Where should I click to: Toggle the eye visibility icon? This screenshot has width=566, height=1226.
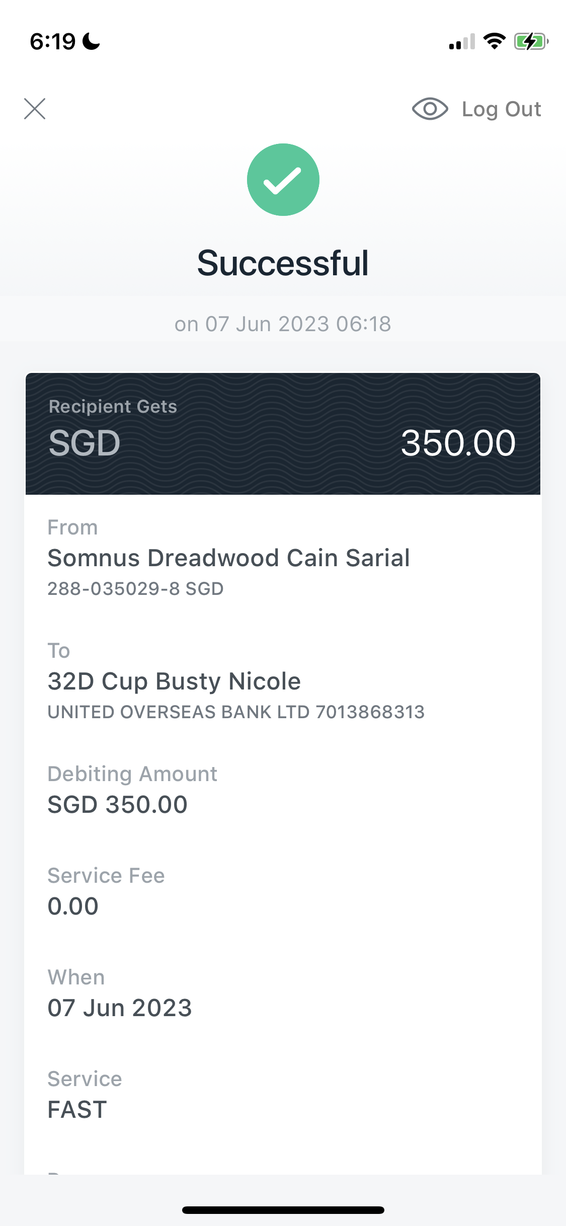pyautogui.click(x=430, y=109)
